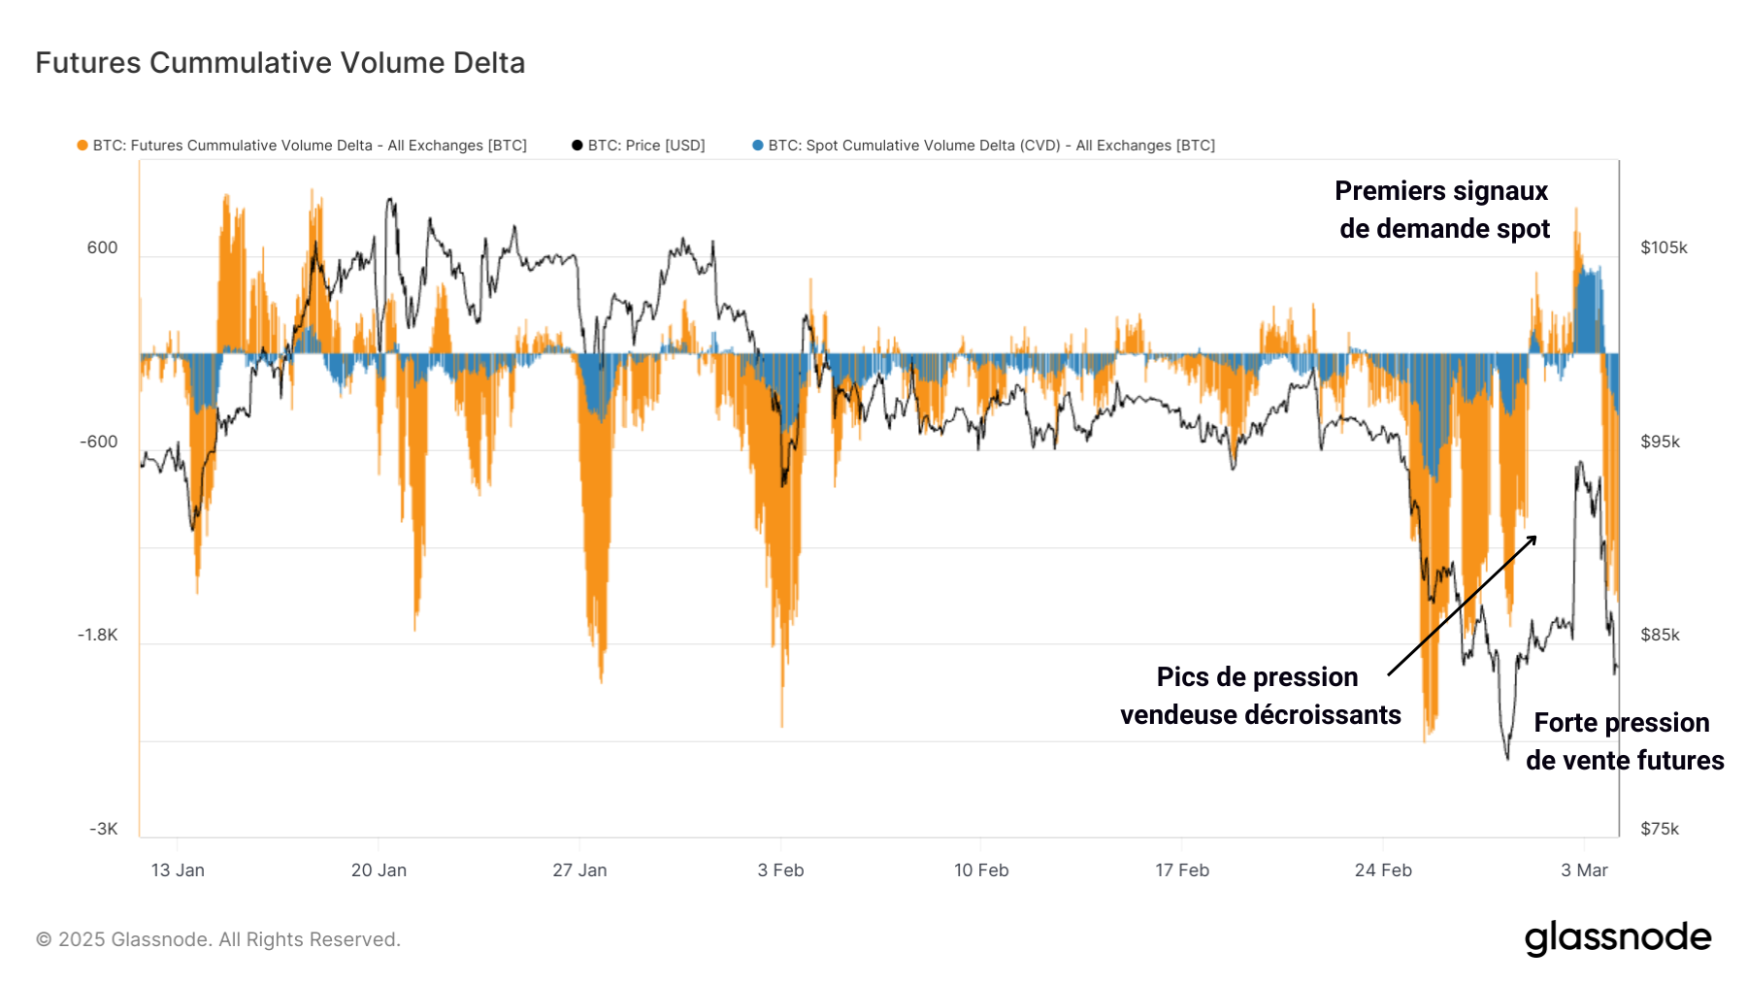1747x983 pixels.
Task: Click the "Forte pression de vente futures" annotation
Action: (1624, 741)
